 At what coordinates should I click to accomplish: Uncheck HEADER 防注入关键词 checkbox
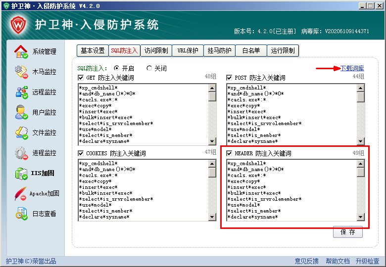(230, 153)
